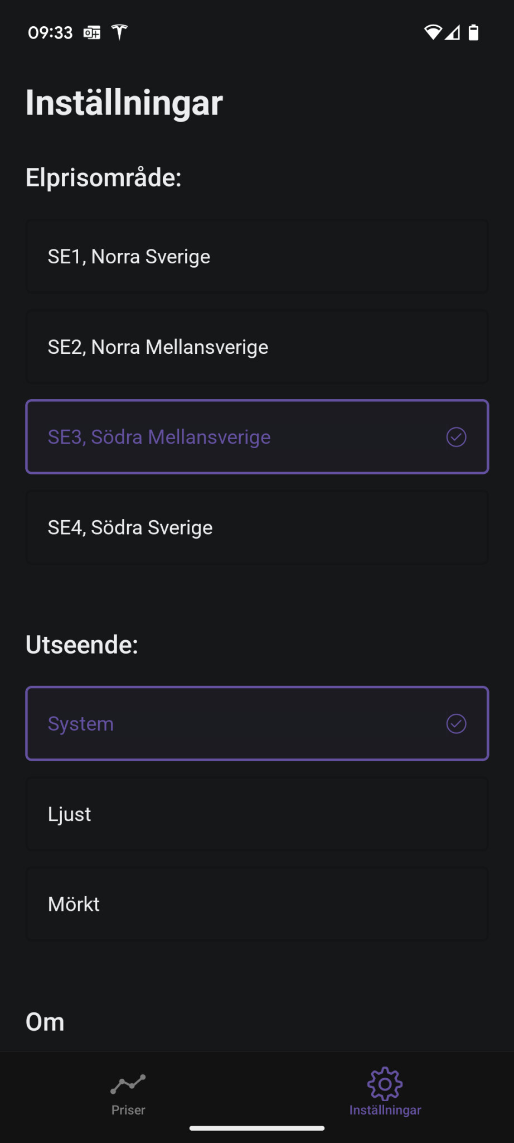Tap the checkmark icon on System row
This screenshot has width=514, height=1143.
coord(456,724)
